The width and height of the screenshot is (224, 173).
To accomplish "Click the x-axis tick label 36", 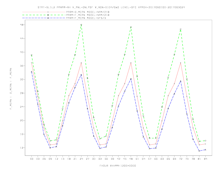I will click(106, 159).
